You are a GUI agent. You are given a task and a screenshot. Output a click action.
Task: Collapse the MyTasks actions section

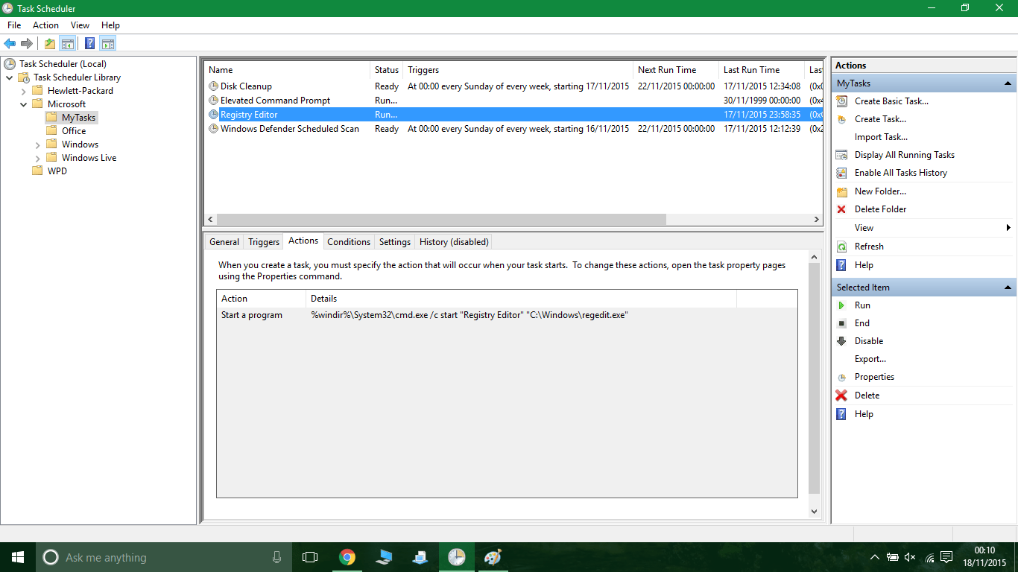(1008, 83)
